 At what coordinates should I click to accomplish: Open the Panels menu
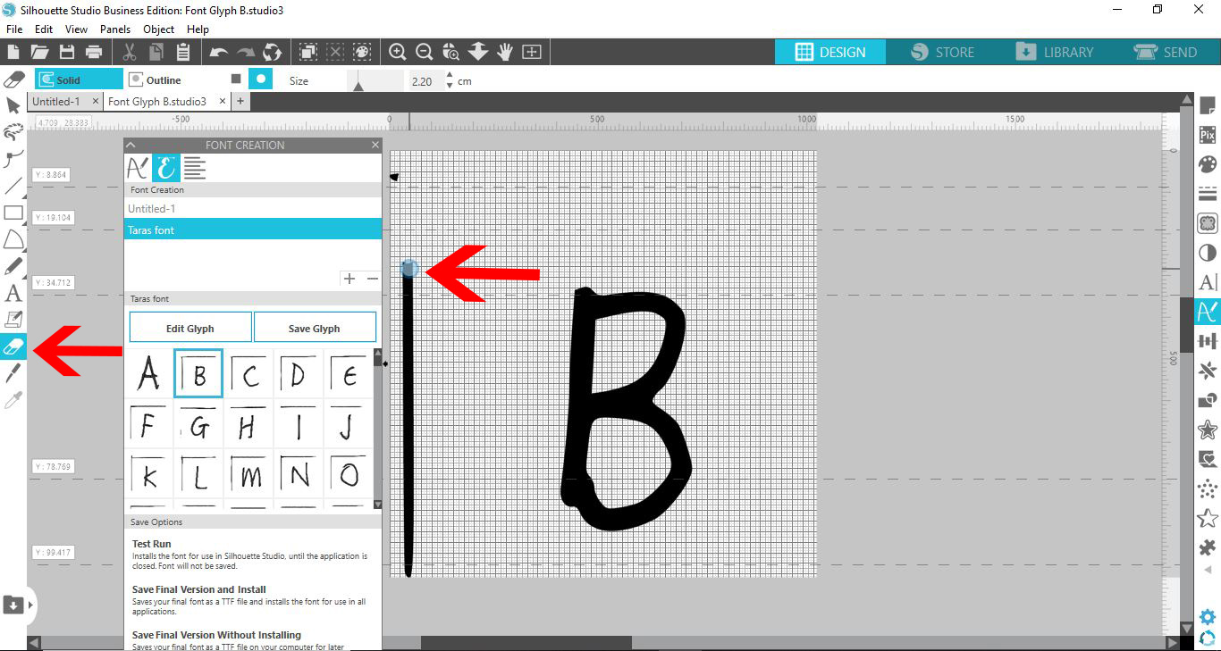(115, 29)
